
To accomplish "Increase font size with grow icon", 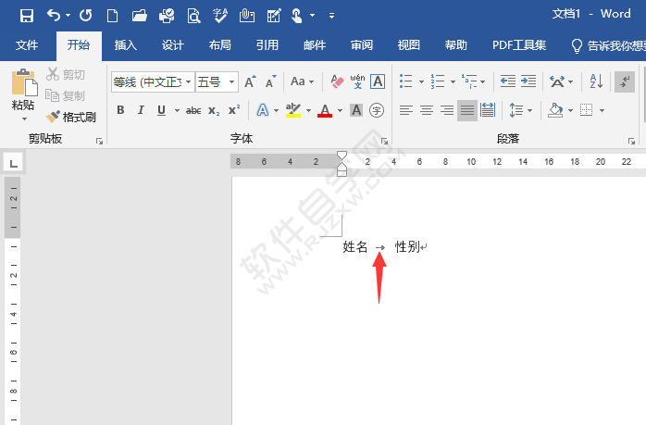I will [x=250, y=82].
